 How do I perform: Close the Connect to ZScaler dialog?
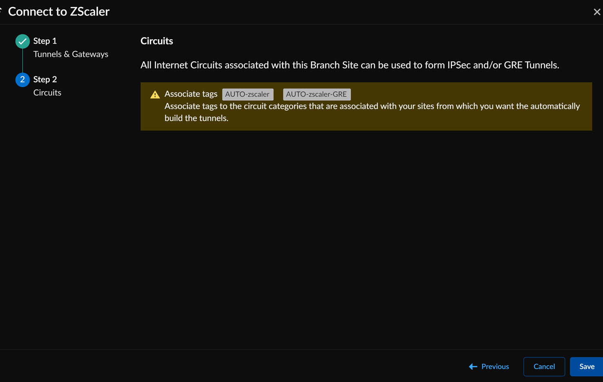[x=596, y=12]
